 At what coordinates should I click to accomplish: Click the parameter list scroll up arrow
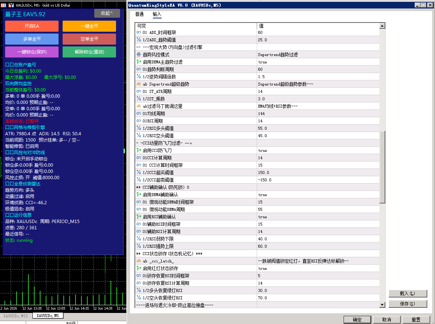point(382,26)
